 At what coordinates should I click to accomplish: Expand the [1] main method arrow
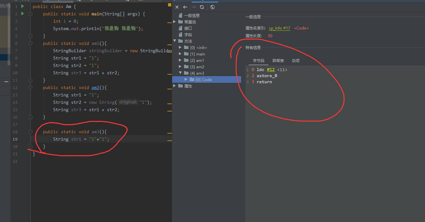coord(180,54)
